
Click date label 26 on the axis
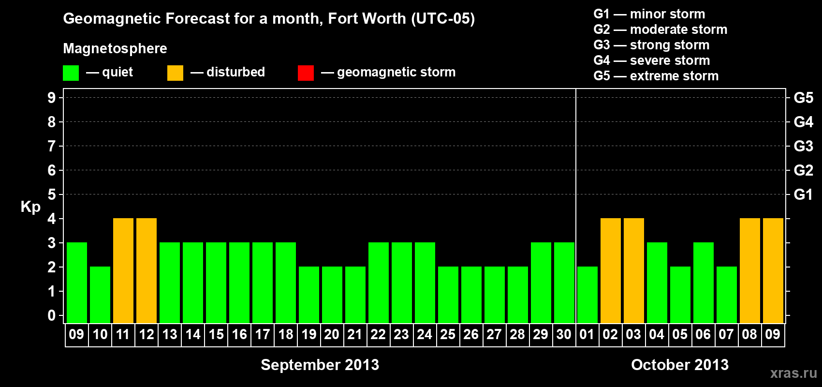point(471,335)
